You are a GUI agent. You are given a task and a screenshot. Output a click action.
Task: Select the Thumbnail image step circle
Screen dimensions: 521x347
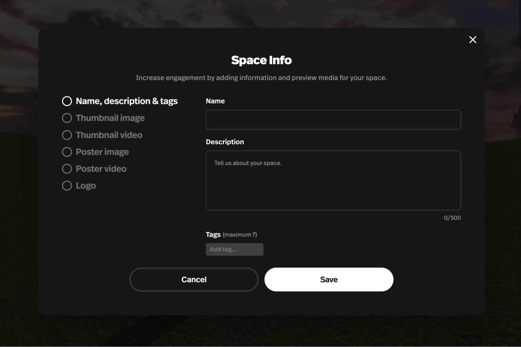pyautogui.click(x=67, y=118)
